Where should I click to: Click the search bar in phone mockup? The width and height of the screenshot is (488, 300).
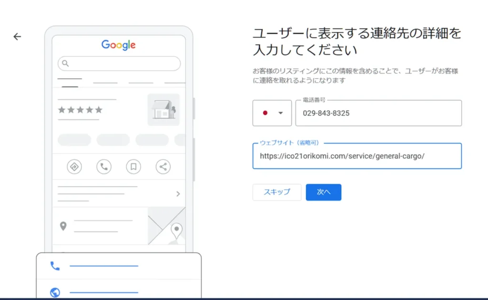pos(119,63)
